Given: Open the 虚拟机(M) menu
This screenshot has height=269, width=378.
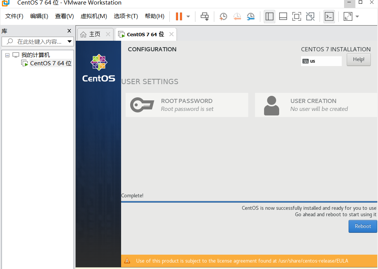Looking at the screenshot, I should [x=94, y=16].
